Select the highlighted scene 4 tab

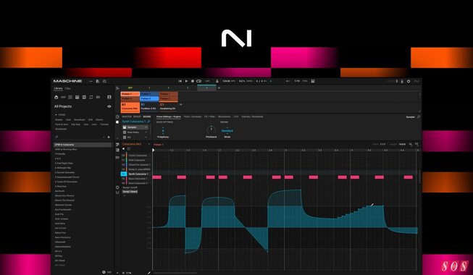(206, 88)
